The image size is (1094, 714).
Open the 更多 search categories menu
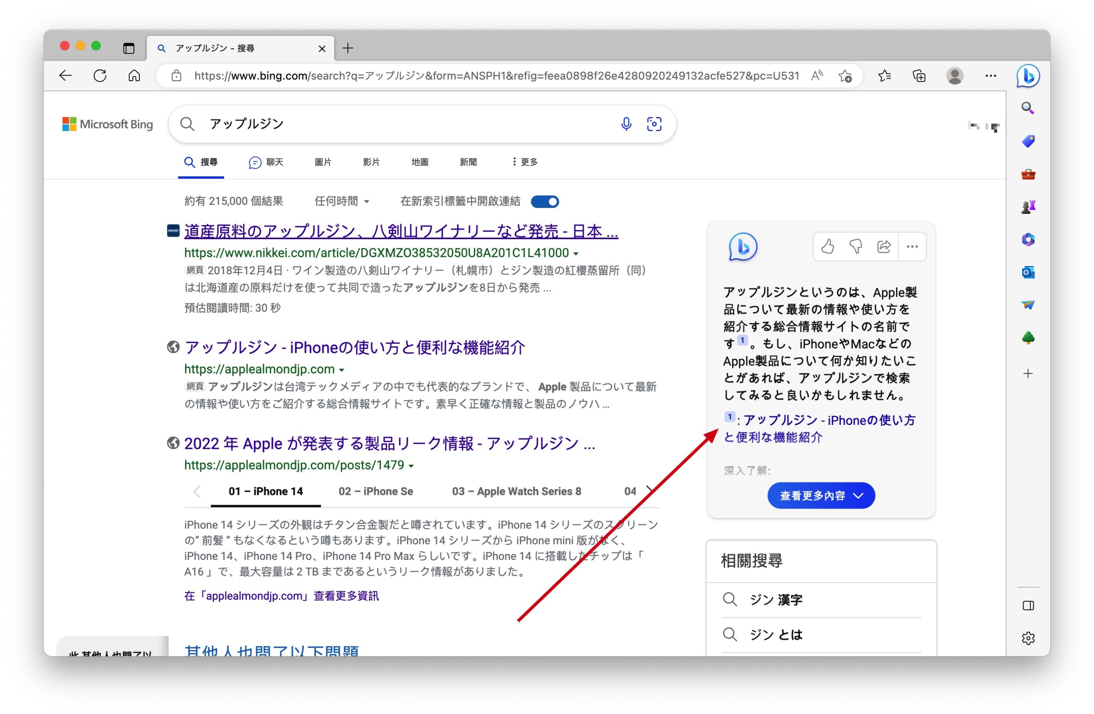click(x=524, y=162)
